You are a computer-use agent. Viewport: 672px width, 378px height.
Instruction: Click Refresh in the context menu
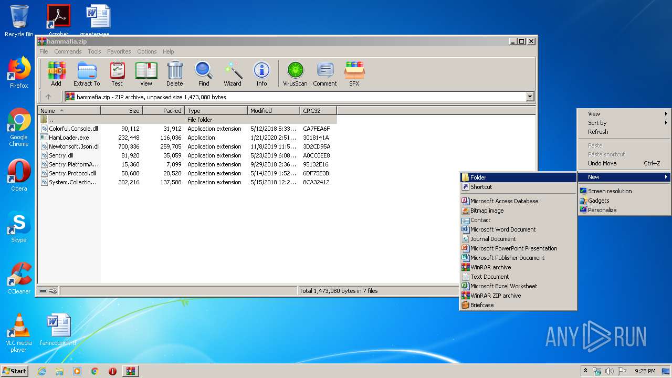(624, 132)
